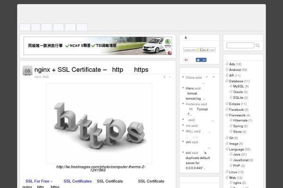Click the Google Plus G+ button
Screen dimensions: 283x188
[186, 60]
